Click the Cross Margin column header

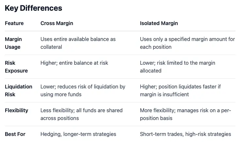coord(57,23)
